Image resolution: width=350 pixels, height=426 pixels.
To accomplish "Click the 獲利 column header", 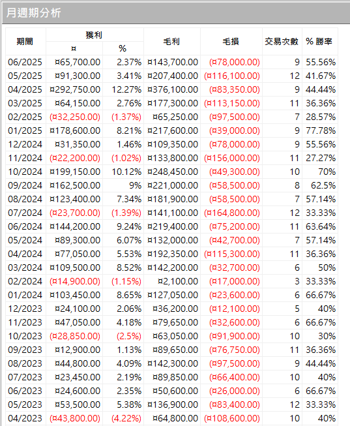I will pyautogui.click(x=95, y=35).
